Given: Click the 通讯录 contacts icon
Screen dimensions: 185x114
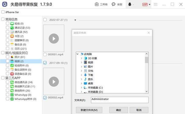Looking at the screenshot, I should coord(12,32).
